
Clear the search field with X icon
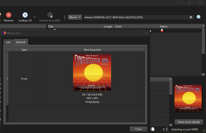pyautogui.click(x=191, y=17)
